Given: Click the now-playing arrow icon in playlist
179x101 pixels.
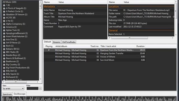Looking at the screenshot, I should click(49, 50).
